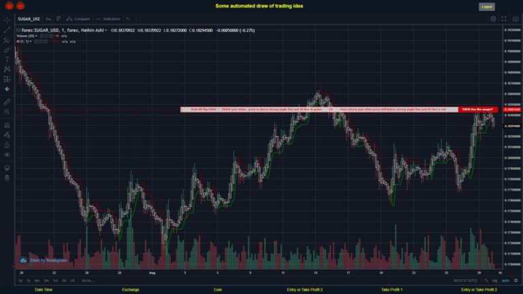The image size is (523, 294).
Task: Toggle percentage scale on price axis
Action: [486, 280]
